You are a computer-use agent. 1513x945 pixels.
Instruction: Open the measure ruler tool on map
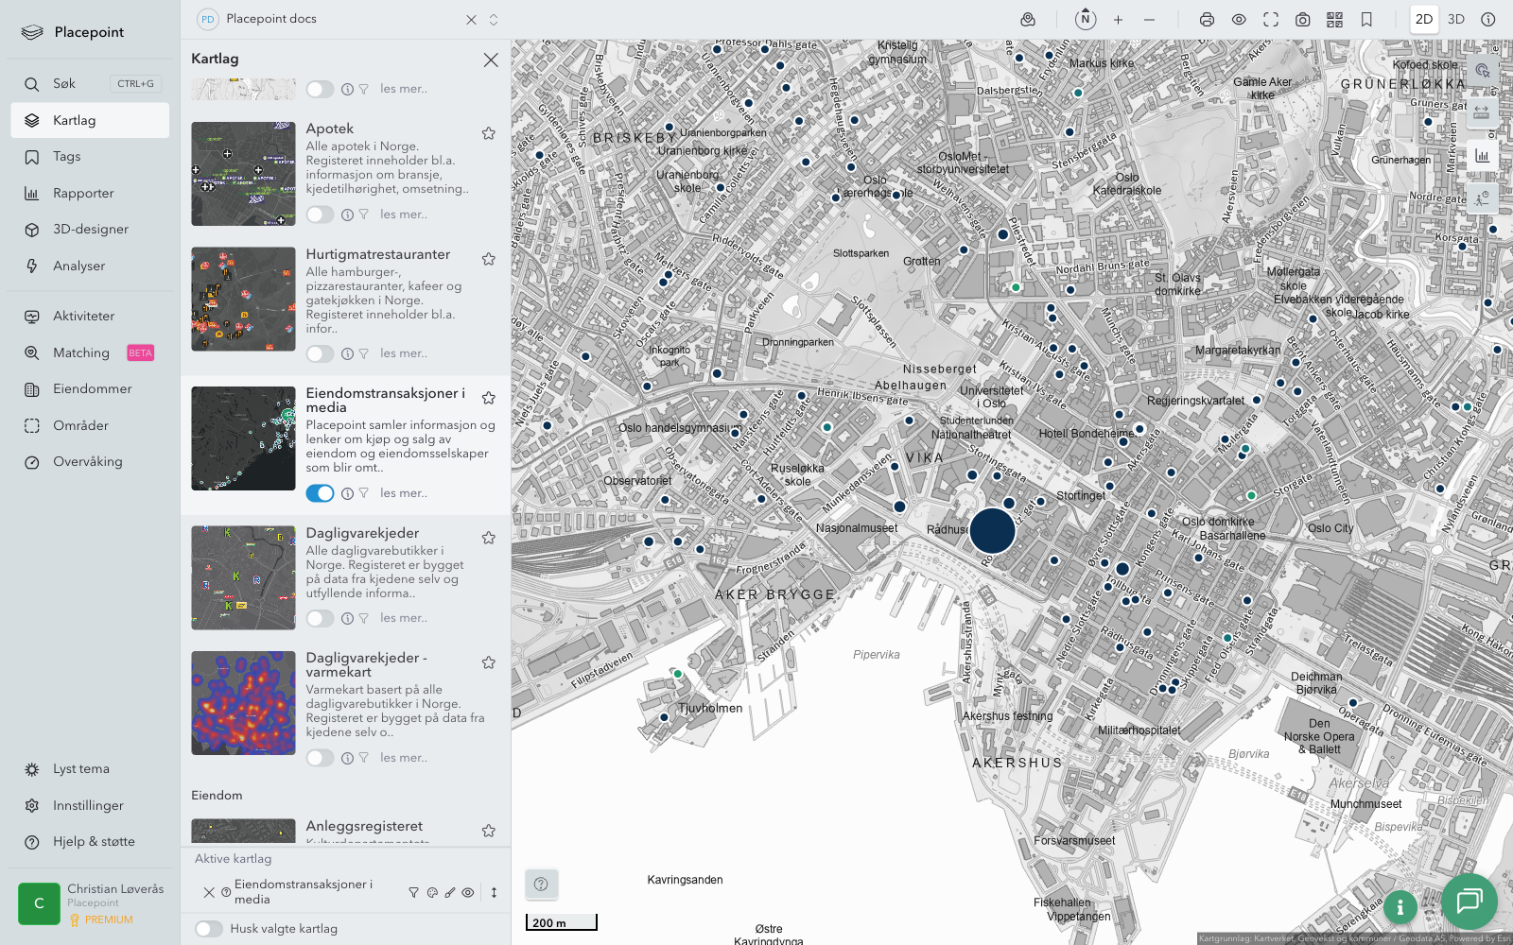1482,112
